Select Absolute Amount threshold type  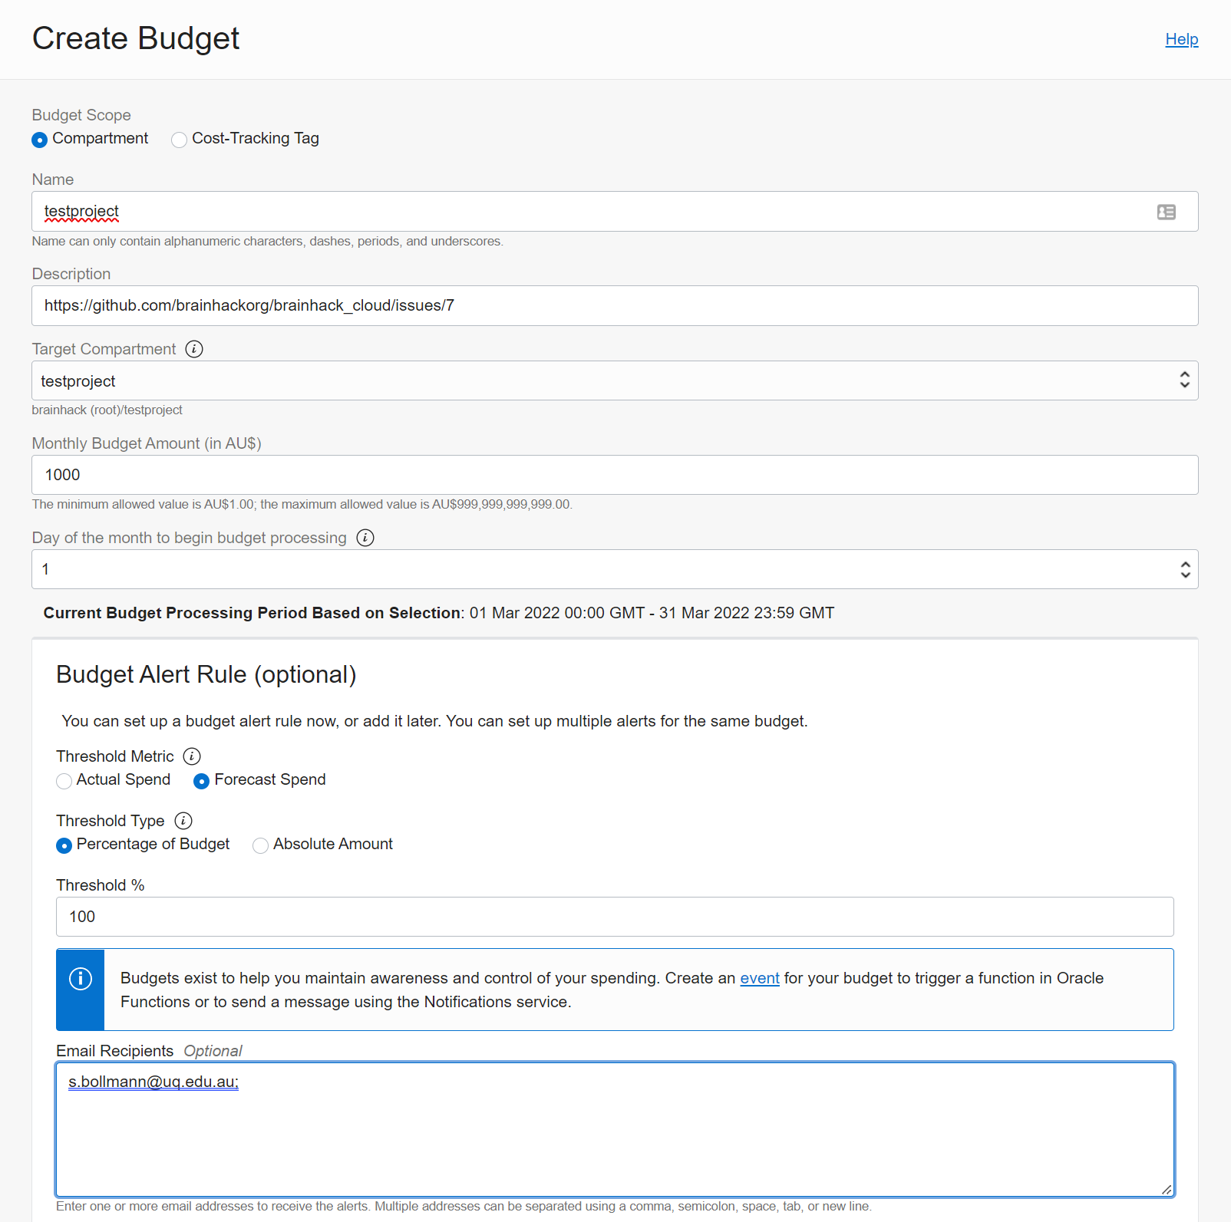260,845
